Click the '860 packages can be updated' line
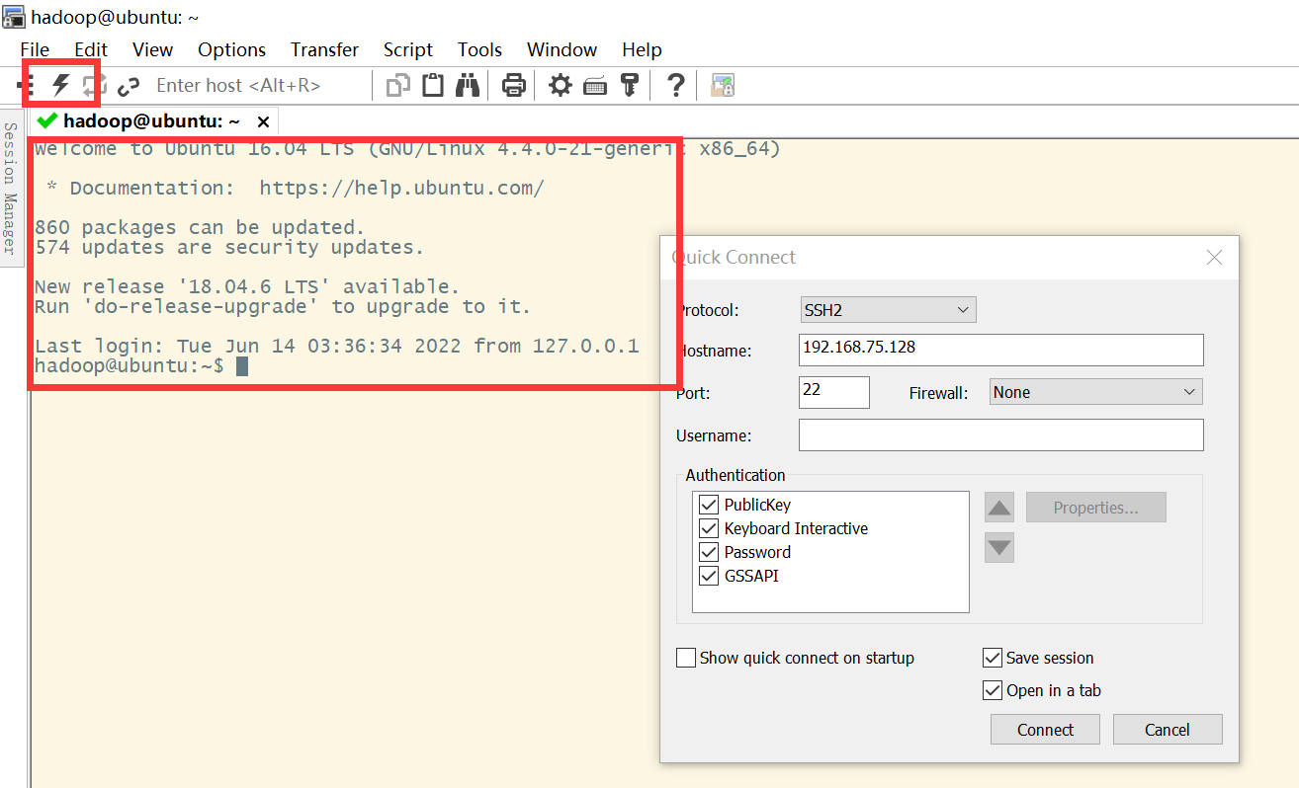 200,228
